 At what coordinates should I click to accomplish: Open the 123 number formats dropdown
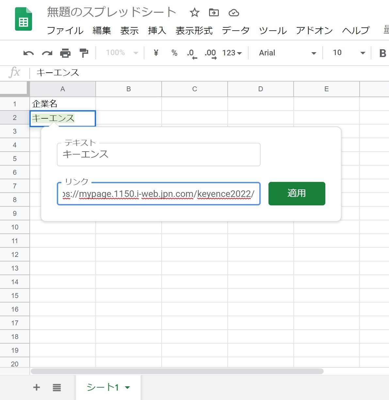[x=232, y=53]
